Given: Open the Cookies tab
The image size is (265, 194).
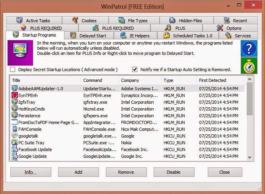Looking at the screenshot, I should tap(85, 20).
